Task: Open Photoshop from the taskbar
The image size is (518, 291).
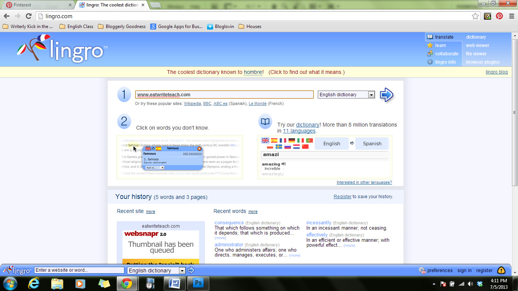Action: [198, 283]
